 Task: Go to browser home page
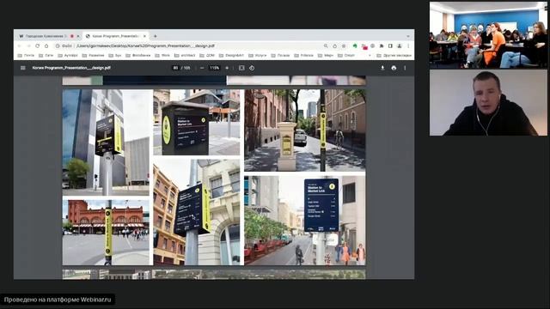tap(46, 45)
